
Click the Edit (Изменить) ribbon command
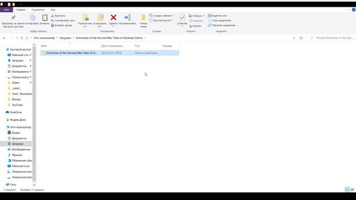[x=196, y=21]
